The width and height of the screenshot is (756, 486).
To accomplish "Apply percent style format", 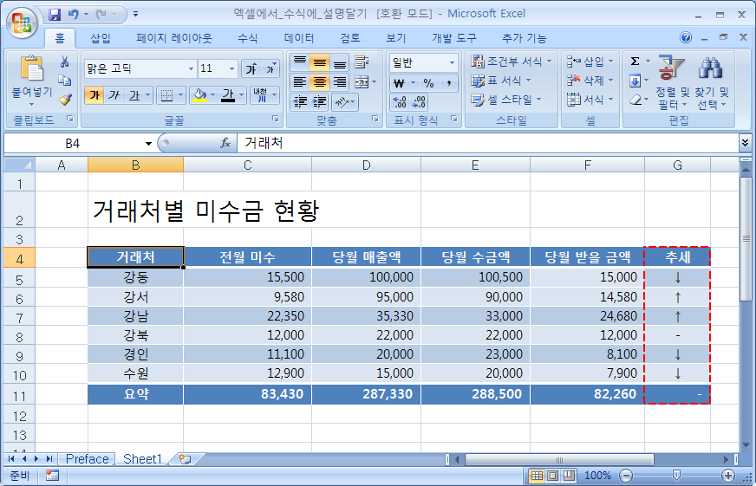I will coord(428,83).
